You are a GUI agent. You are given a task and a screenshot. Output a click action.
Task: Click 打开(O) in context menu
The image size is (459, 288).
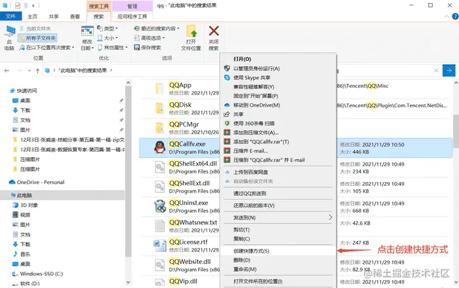point(242,59)
